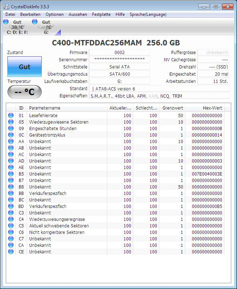Click the Übertragungsmodus field SATA/600
This screenshot has height=289, width=237.
coord(120,74)
